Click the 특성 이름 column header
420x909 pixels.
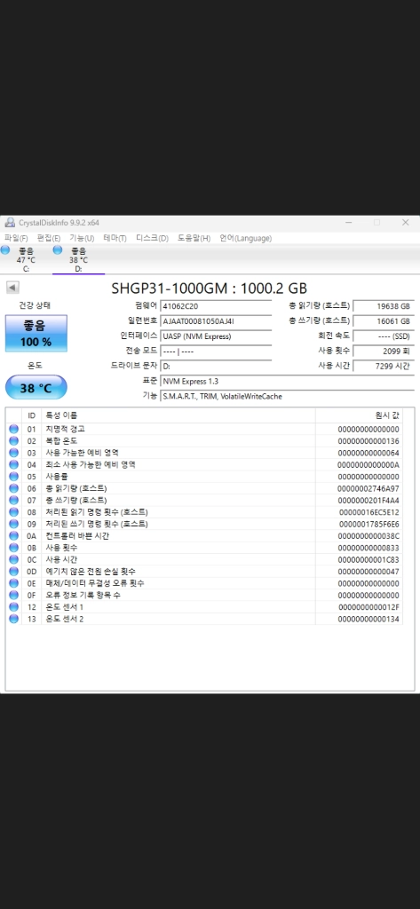point(178,415)
